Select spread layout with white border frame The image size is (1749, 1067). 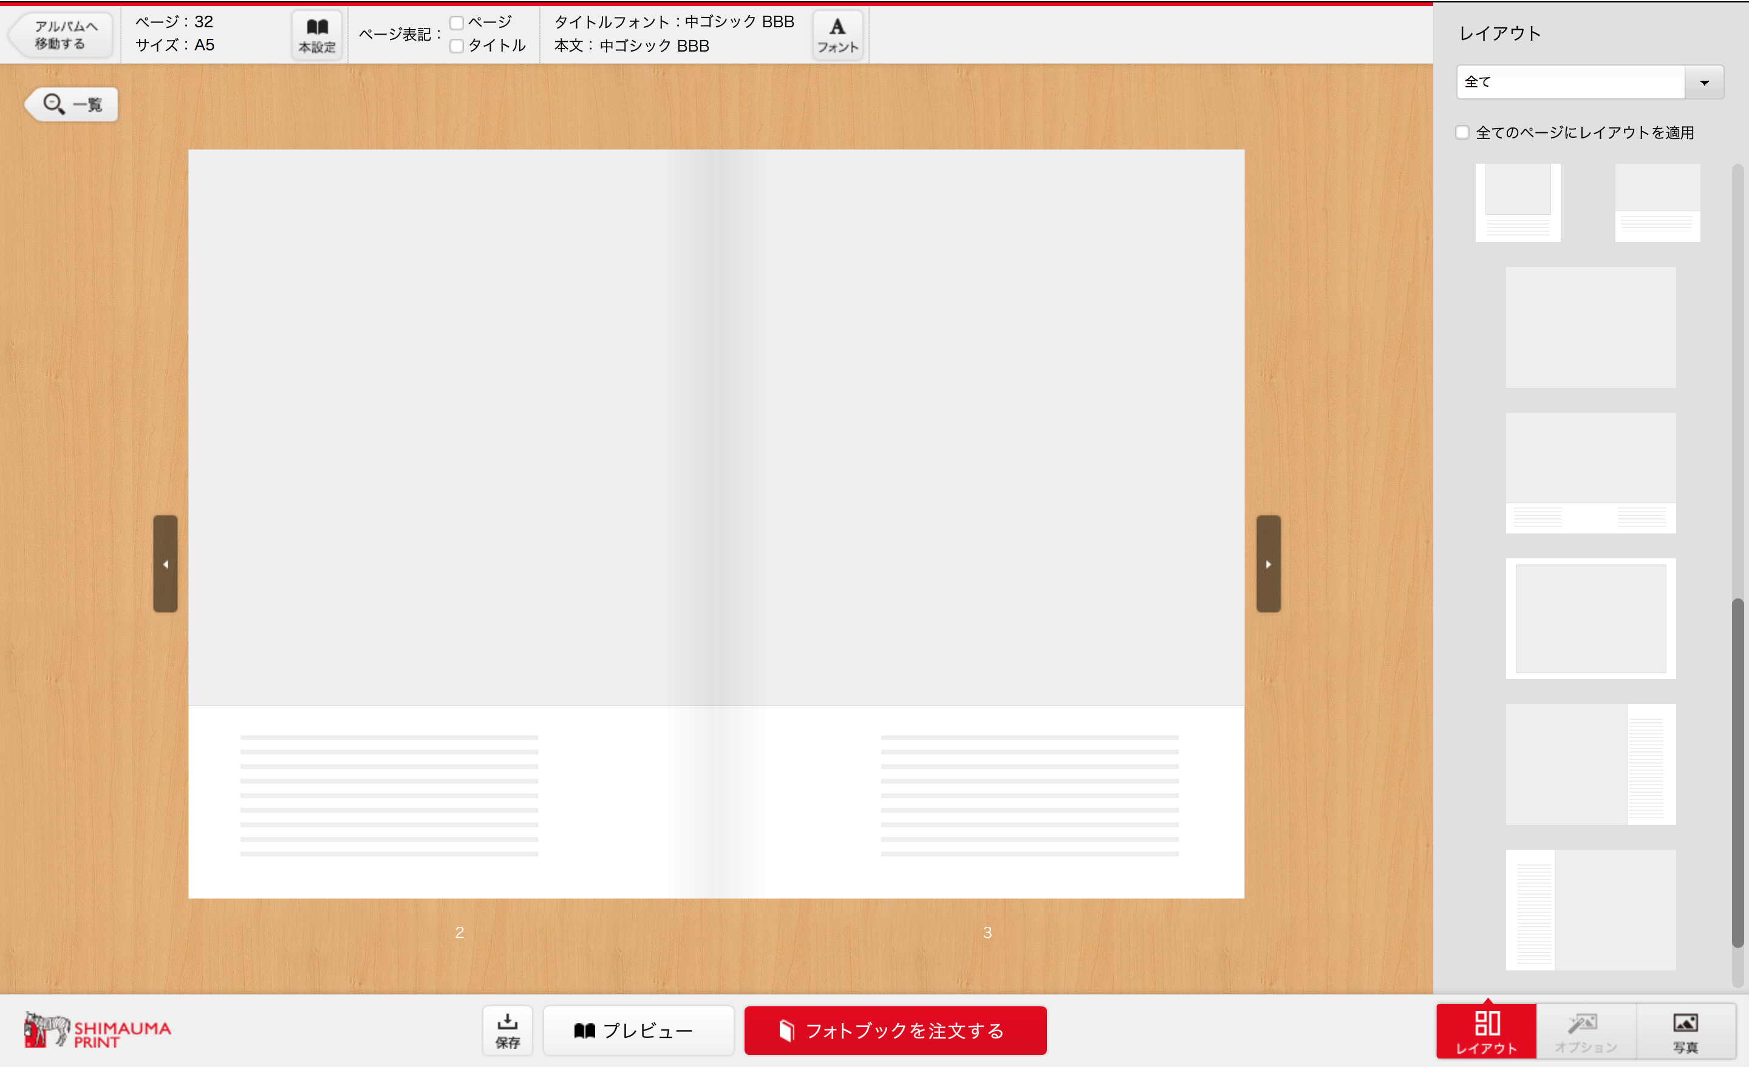pyautogui.click(x=1590, y=618)
